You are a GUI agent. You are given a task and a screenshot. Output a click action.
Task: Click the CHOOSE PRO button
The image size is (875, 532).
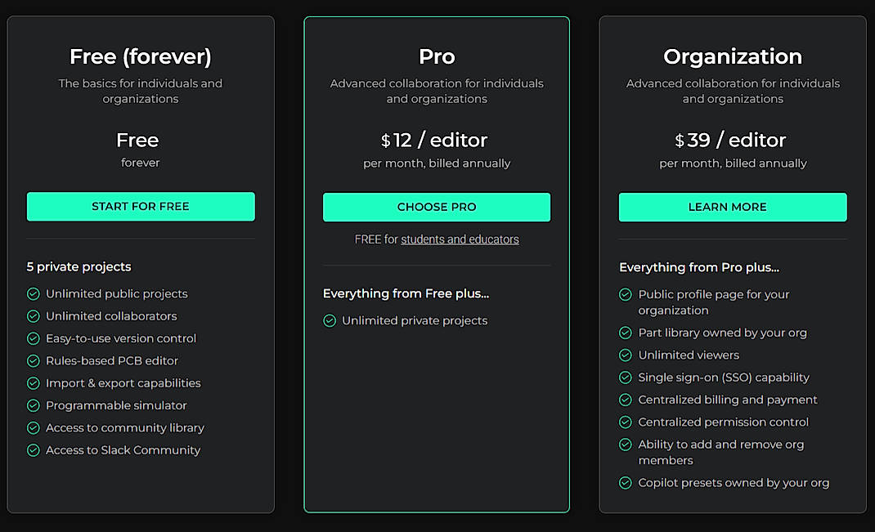[436, 207]
